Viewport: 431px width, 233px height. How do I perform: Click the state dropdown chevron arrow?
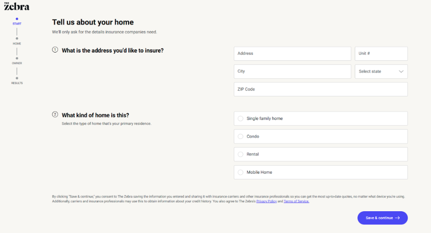(x=401, y=71)
